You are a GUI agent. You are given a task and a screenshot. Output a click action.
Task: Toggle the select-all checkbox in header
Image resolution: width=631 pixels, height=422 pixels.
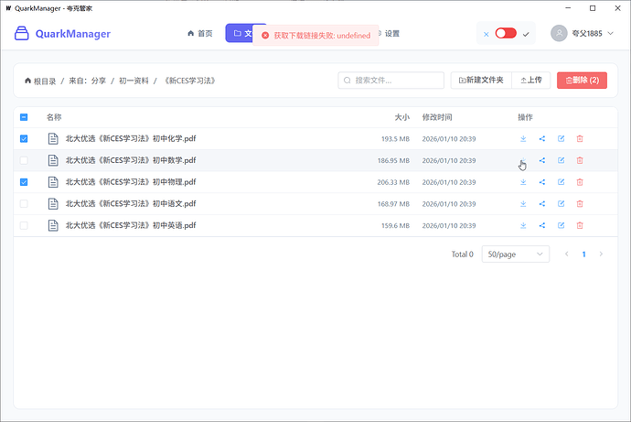[24, 117]
